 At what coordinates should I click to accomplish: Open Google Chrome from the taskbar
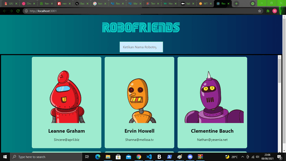point(139,157)
